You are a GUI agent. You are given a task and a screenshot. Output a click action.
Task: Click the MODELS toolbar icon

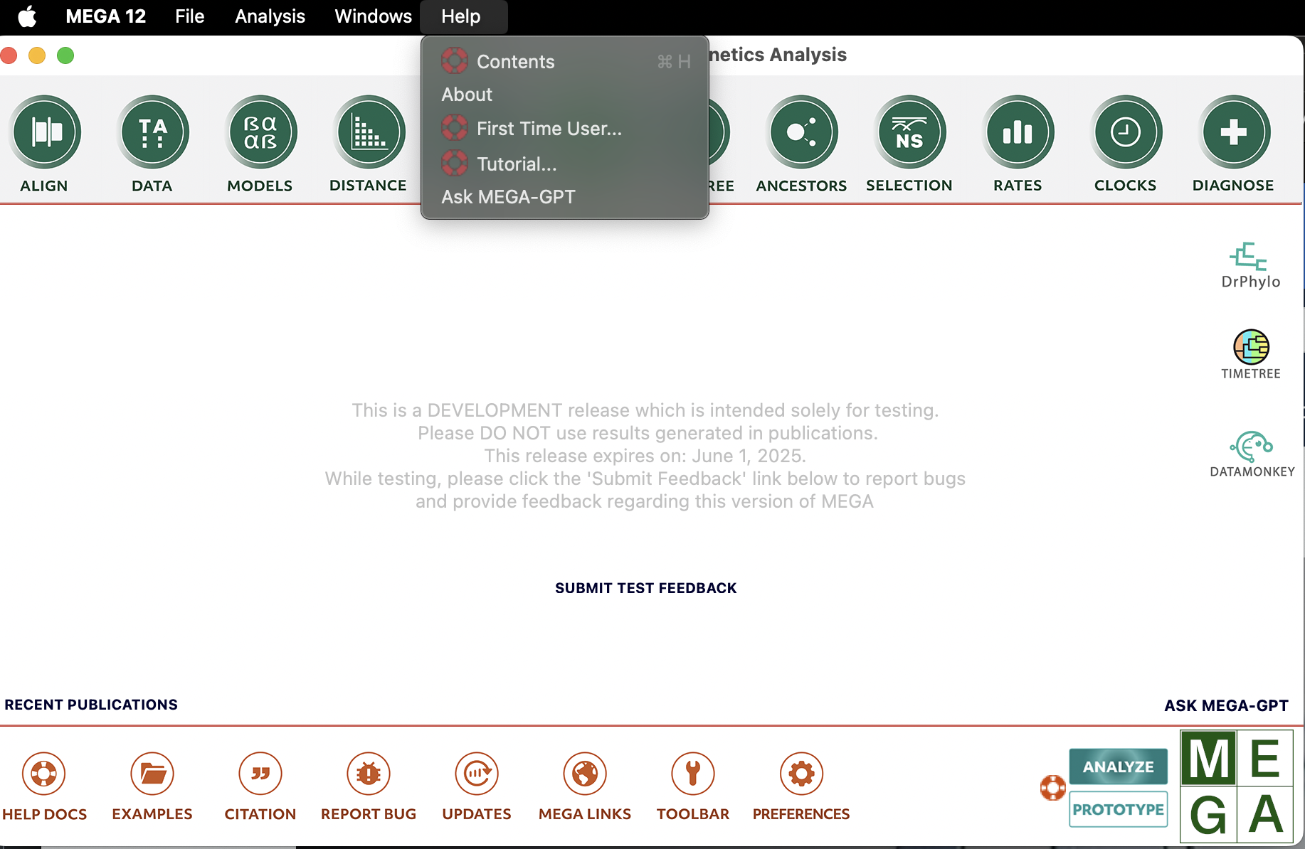[261, 132]
